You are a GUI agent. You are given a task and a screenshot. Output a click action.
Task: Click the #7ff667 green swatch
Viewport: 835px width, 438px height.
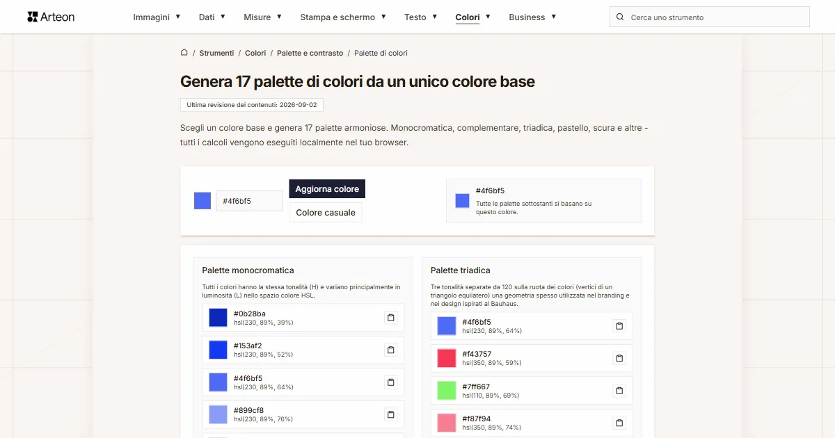[x=447, y=391]
